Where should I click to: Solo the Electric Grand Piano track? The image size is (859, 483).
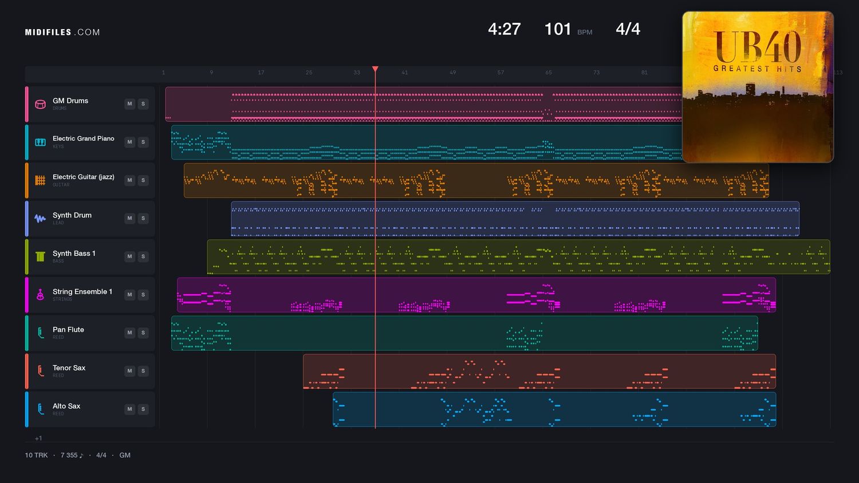143,142
